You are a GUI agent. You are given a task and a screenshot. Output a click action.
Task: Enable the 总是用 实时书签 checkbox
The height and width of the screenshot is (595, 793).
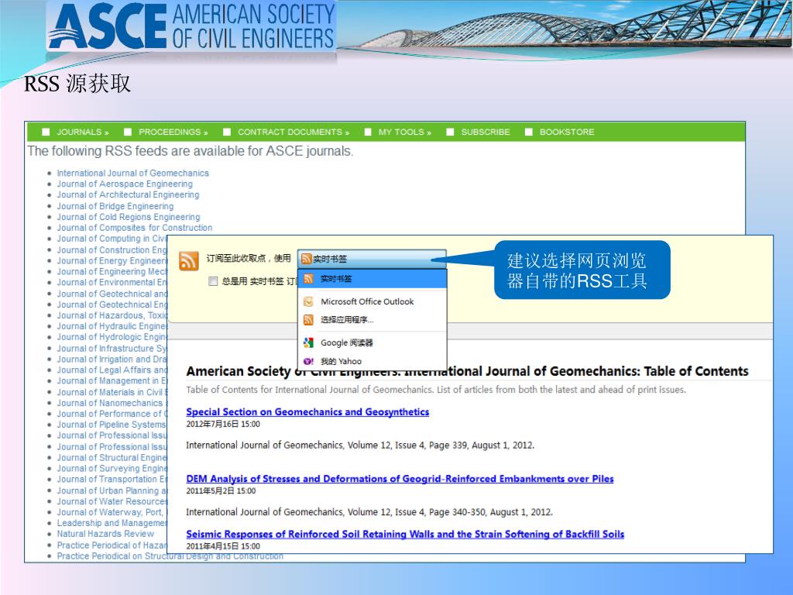pos(213,281)
